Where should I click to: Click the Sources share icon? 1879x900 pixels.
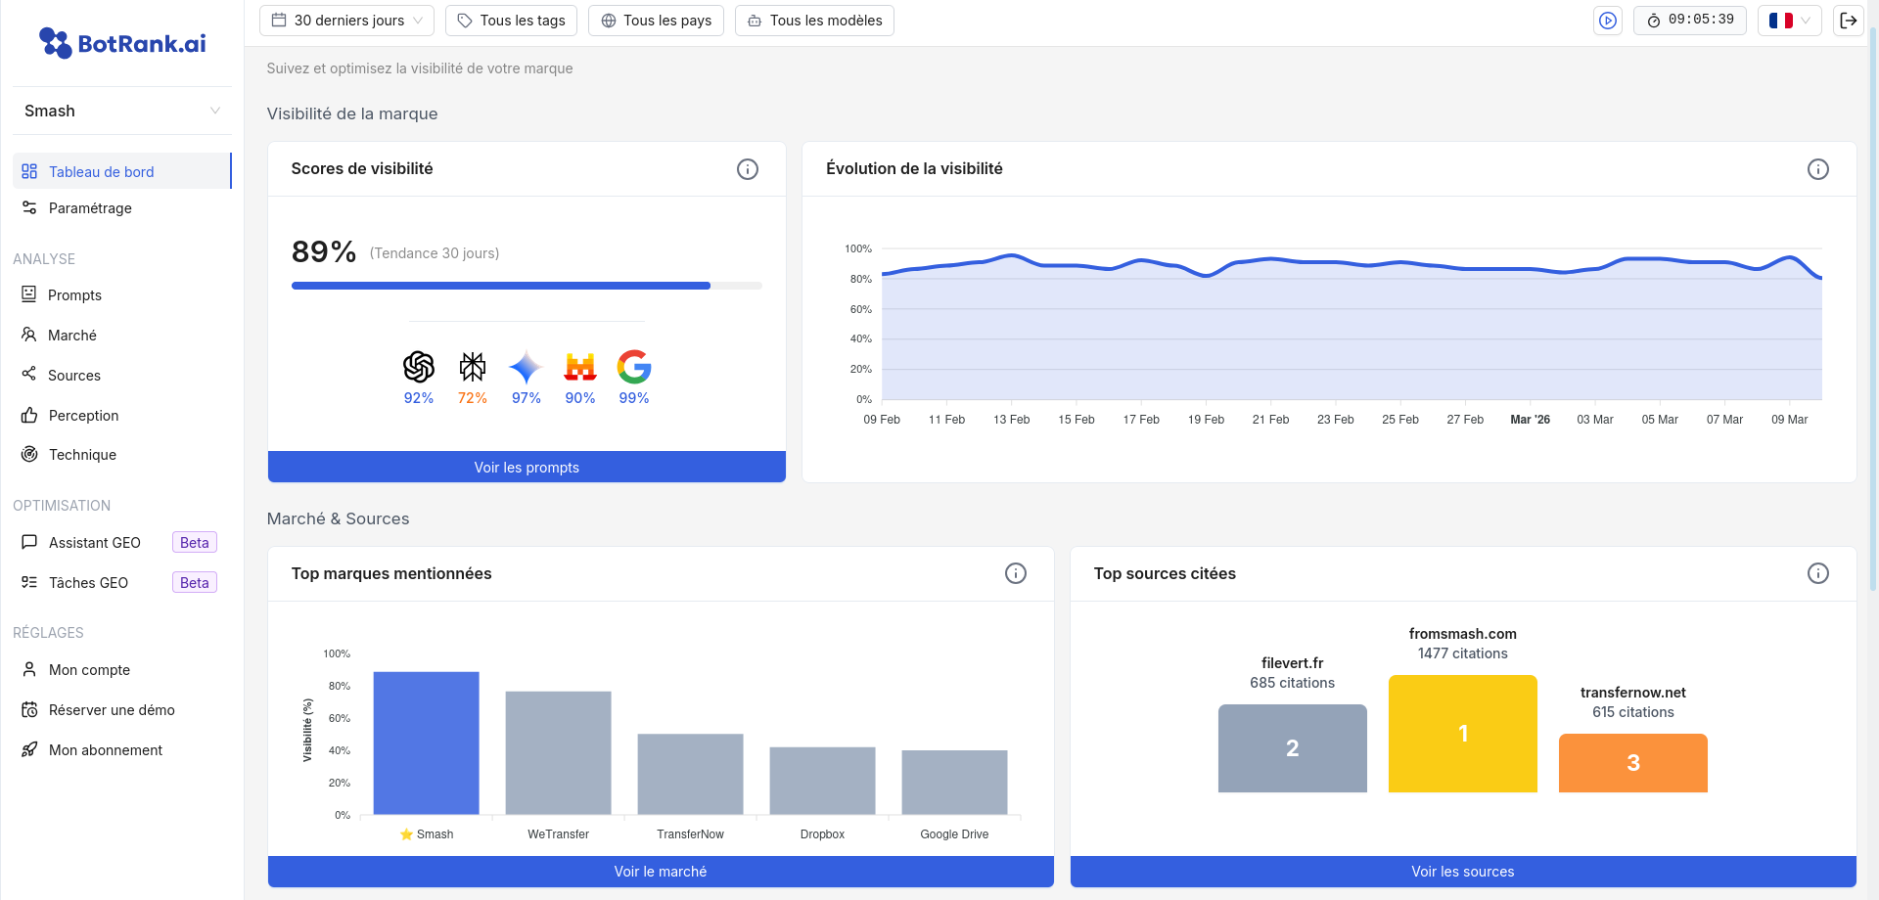pos(29,374)
